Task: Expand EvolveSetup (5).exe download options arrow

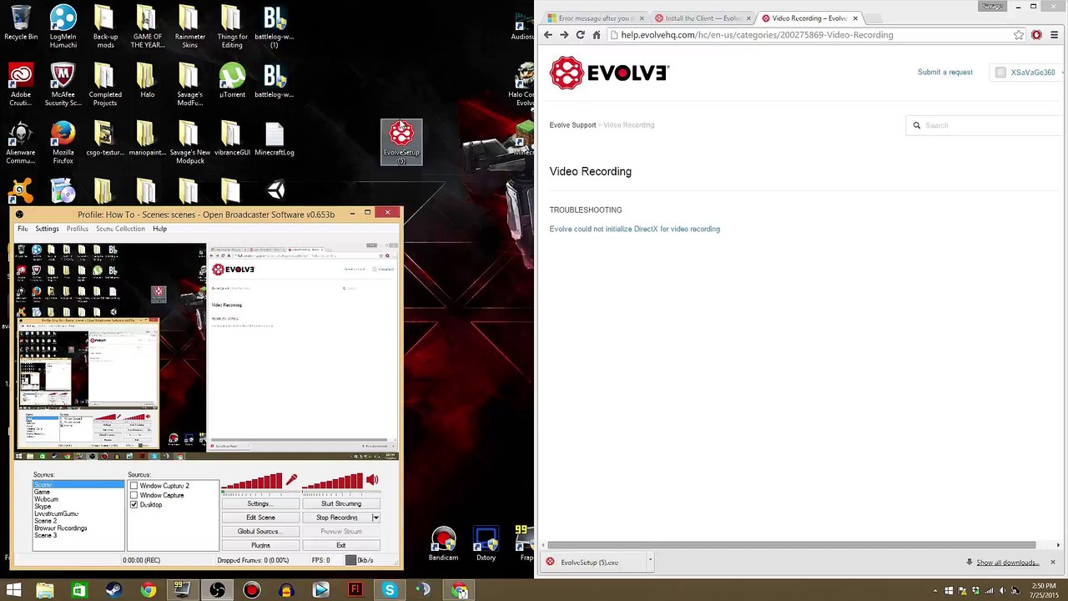Action: click(650, 562)
